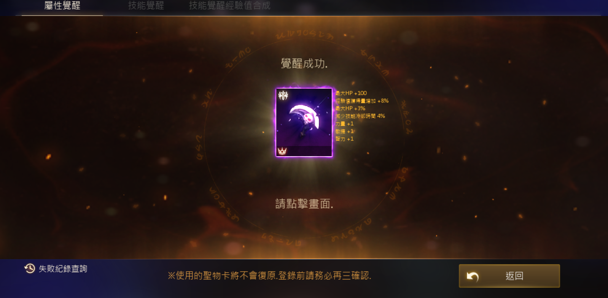The width and height of the screenshot is (608, 298).
Task: Click the 最大HP +100 stat line
Action: (351, 93)
